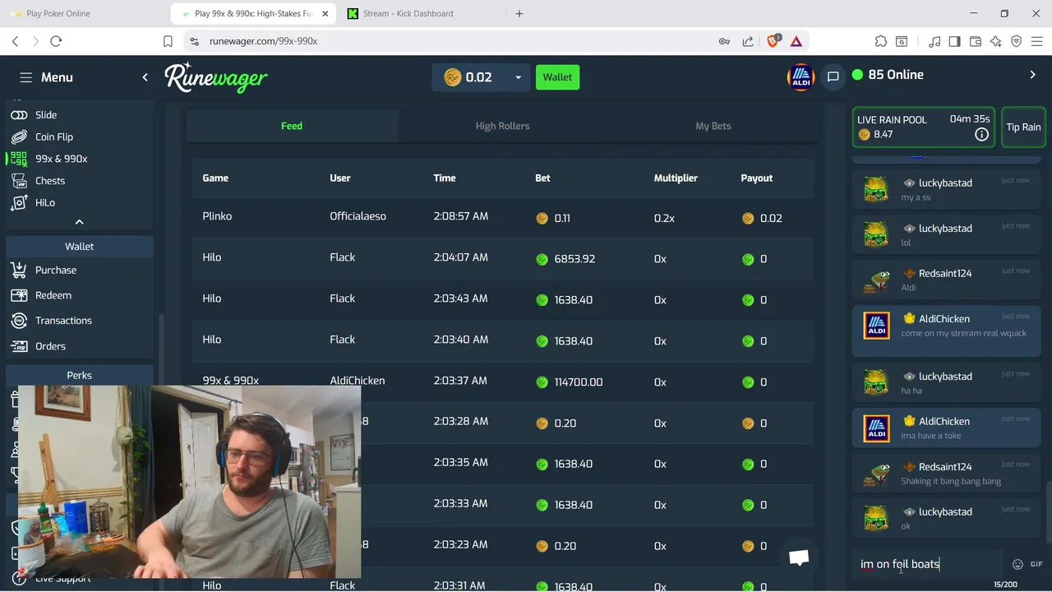Click the streamer webcam overlay
The width and height of the screenshot is (1052, 592).
tap(189, 482)
